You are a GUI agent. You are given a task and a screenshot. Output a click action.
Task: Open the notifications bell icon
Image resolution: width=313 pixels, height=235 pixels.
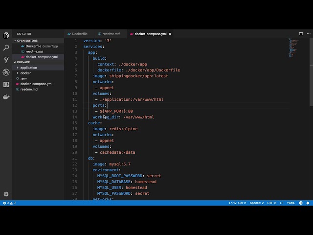point(308,203)
